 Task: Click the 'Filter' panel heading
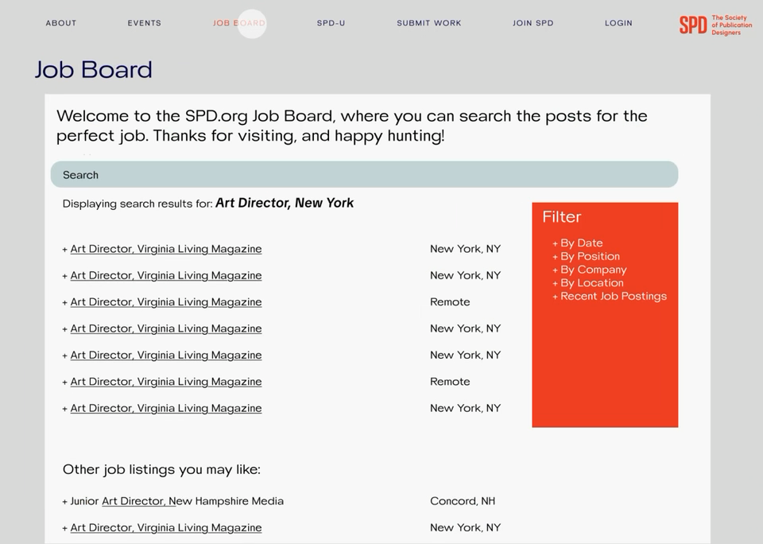[x=562, y=216]
